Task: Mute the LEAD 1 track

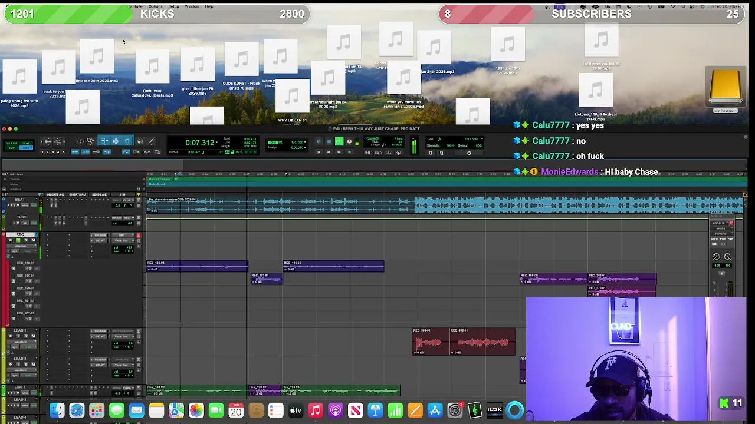Action: pyautogui.click(x=34, y=336)
